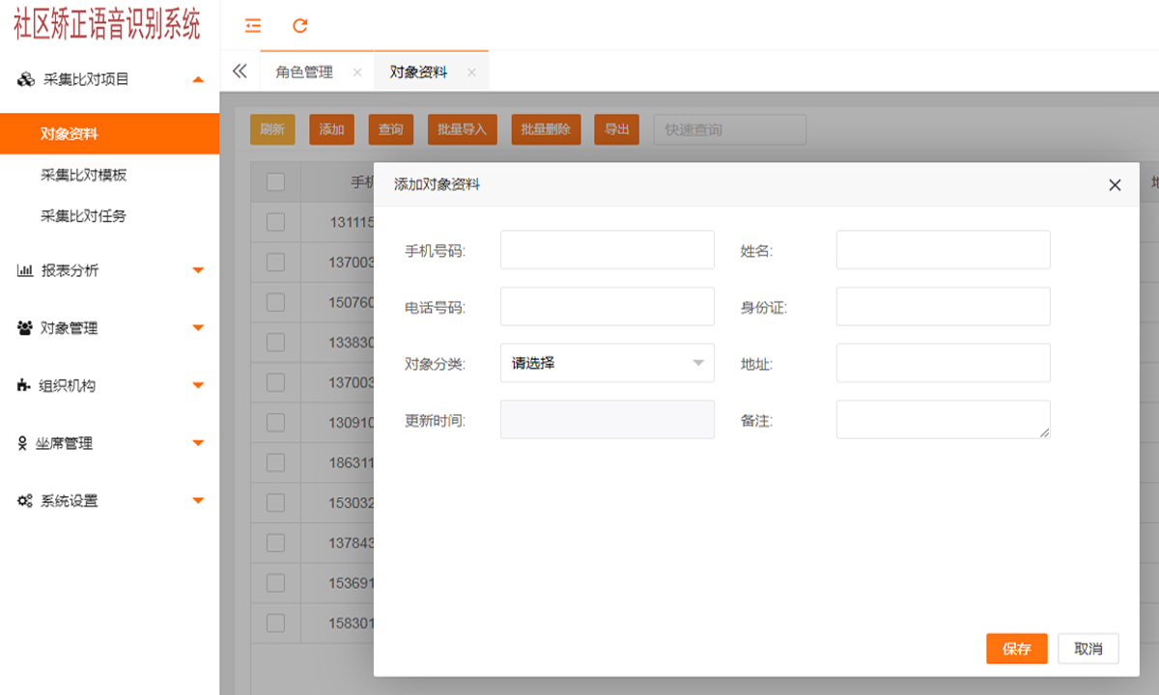Viewport: 1159px width, 695px height.
Task: Click the 保存 button in the dialog
Action: point(1016,648)
